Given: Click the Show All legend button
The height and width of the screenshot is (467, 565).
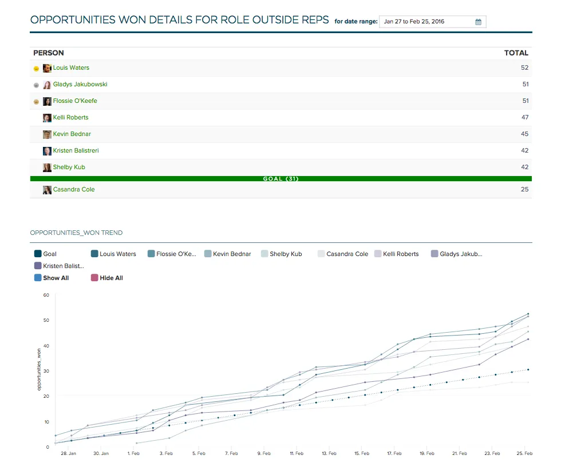Looking at the screenshot, I should (x=52, y=278).
